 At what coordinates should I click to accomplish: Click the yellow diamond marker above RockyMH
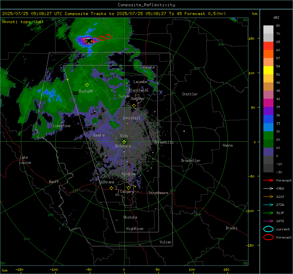coord(87,85)
